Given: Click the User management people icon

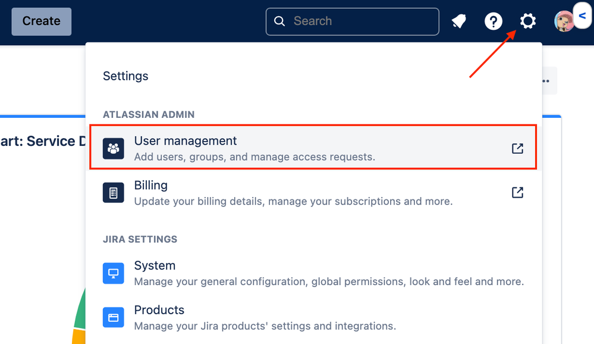Looking at the screenshot, I should (113, 148).
